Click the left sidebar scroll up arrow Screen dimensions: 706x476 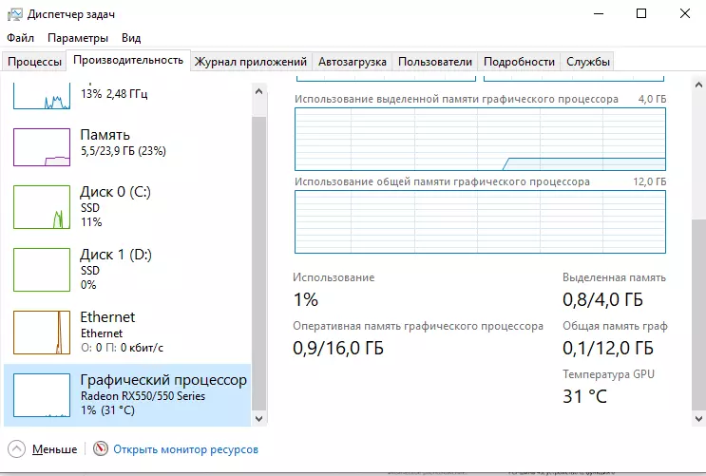(260, 88)
